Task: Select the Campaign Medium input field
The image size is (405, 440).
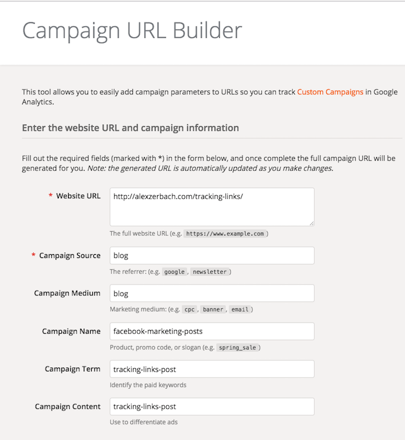Action: tap(212, 293)
